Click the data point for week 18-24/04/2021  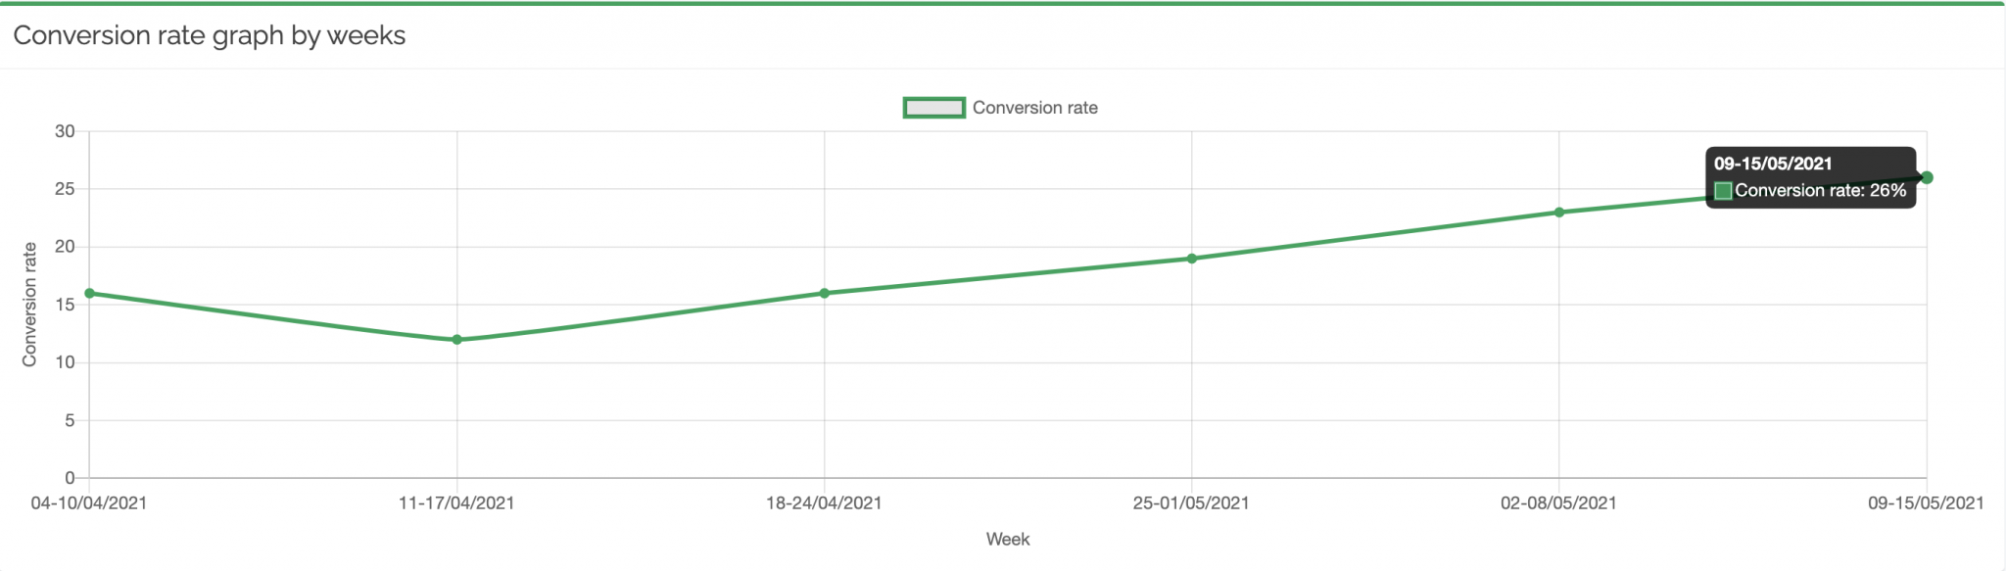pyautogui.click(x=824, y=293)
